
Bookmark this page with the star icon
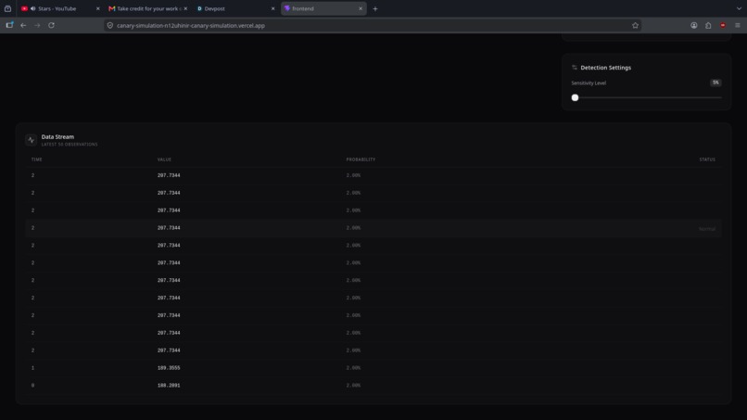635,25
